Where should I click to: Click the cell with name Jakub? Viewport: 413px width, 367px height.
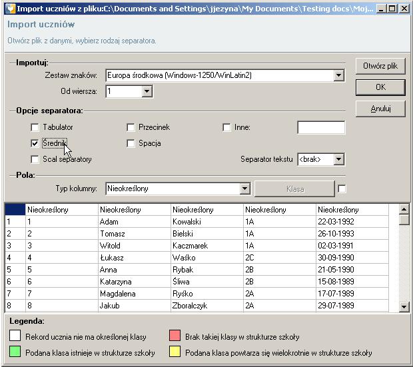135,306
